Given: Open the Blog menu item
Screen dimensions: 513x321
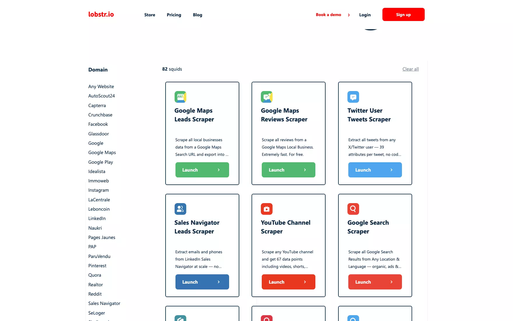Looking at the screenshot, I should click(197, 15).
